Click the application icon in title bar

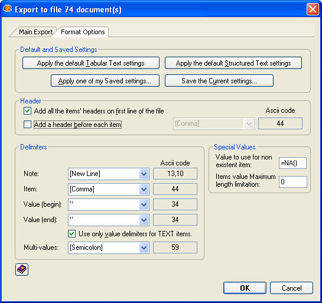tap(8, 9)
